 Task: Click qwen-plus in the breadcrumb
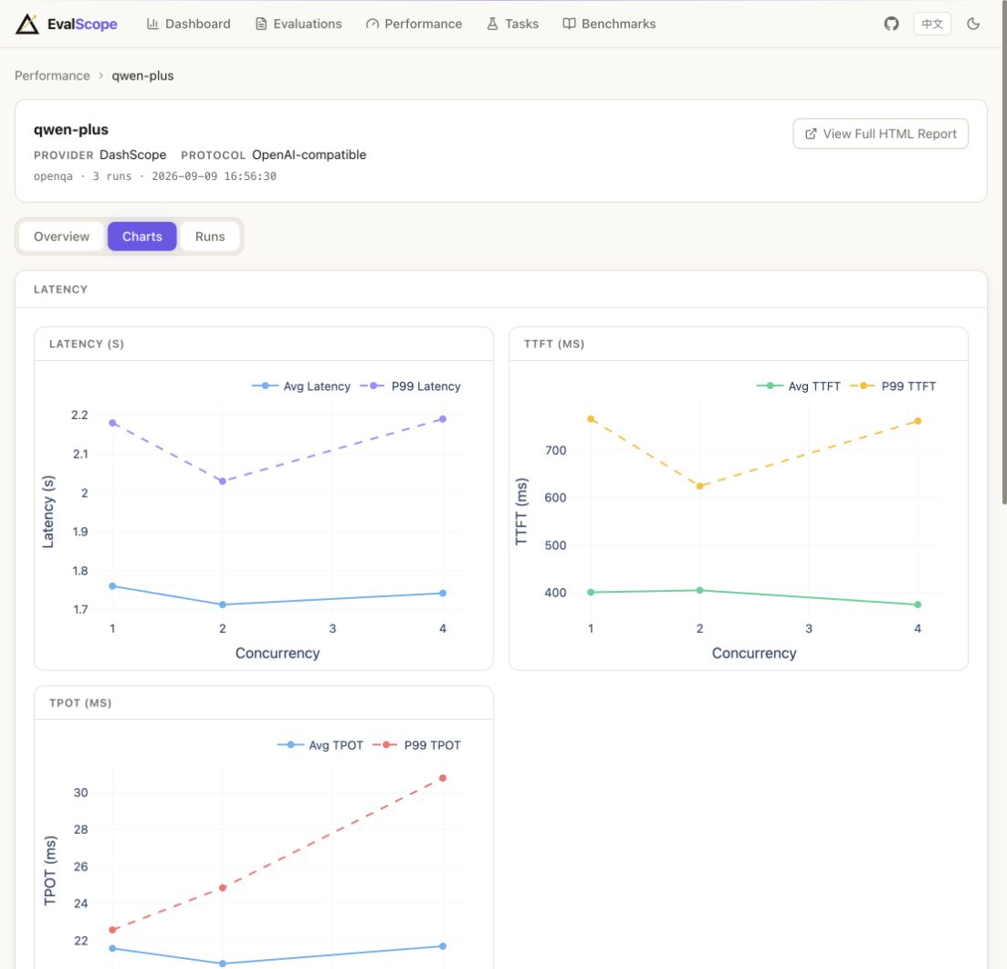tap(142, 76)
